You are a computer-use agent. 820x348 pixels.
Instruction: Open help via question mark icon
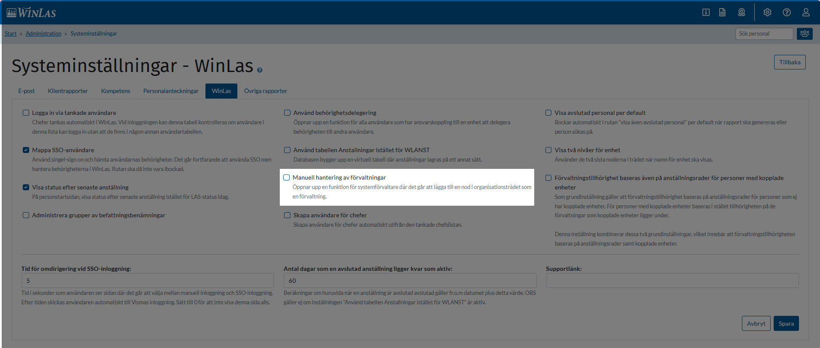[x=787, y=12]
